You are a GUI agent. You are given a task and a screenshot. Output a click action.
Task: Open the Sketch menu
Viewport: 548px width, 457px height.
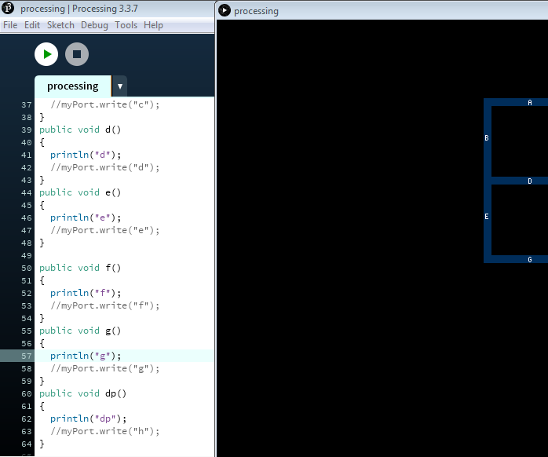tap(60, 25)
